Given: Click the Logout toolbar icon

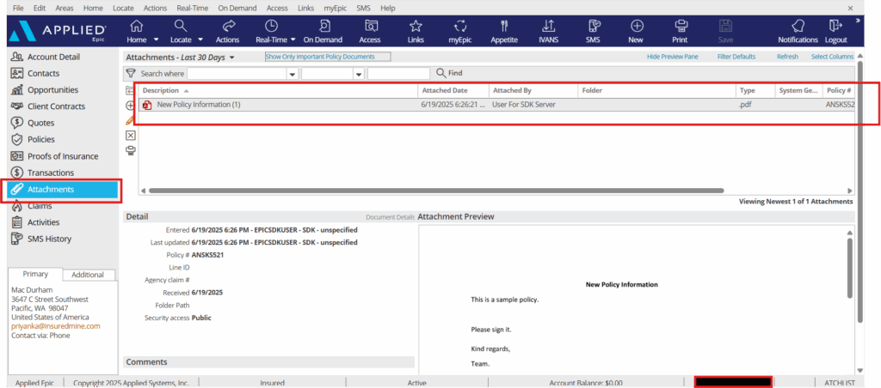Looking at the screenshot, I should coord(835,26).
